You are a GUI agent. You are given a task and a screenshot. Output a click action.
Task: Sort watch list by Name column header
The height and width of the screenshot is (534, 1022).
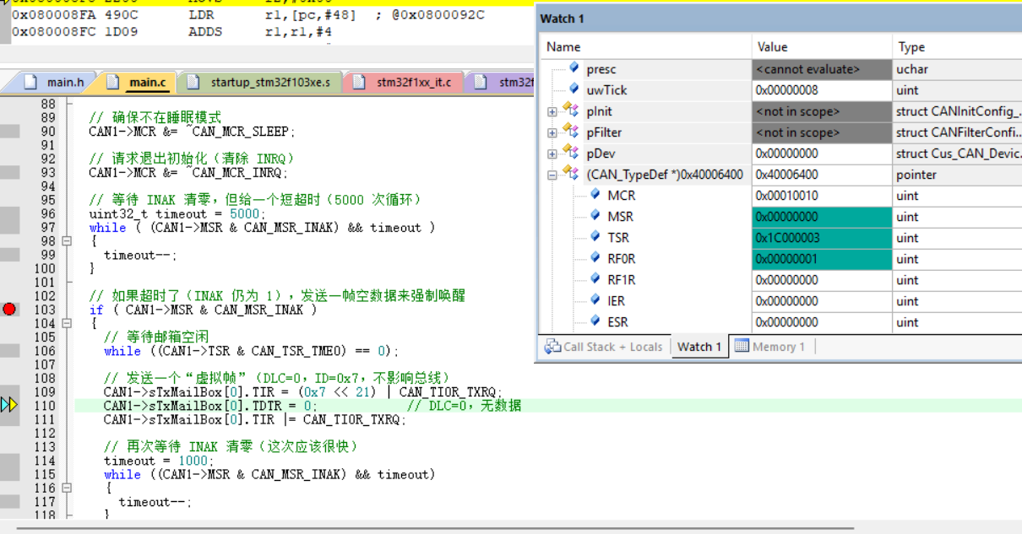point(646,47)
